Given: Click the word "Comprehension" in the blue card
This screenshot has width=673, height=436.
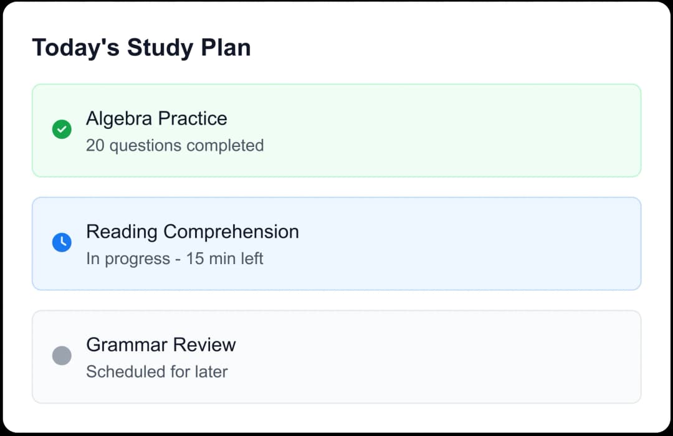Looking at the screenshot, I should [x=231, y=232].
